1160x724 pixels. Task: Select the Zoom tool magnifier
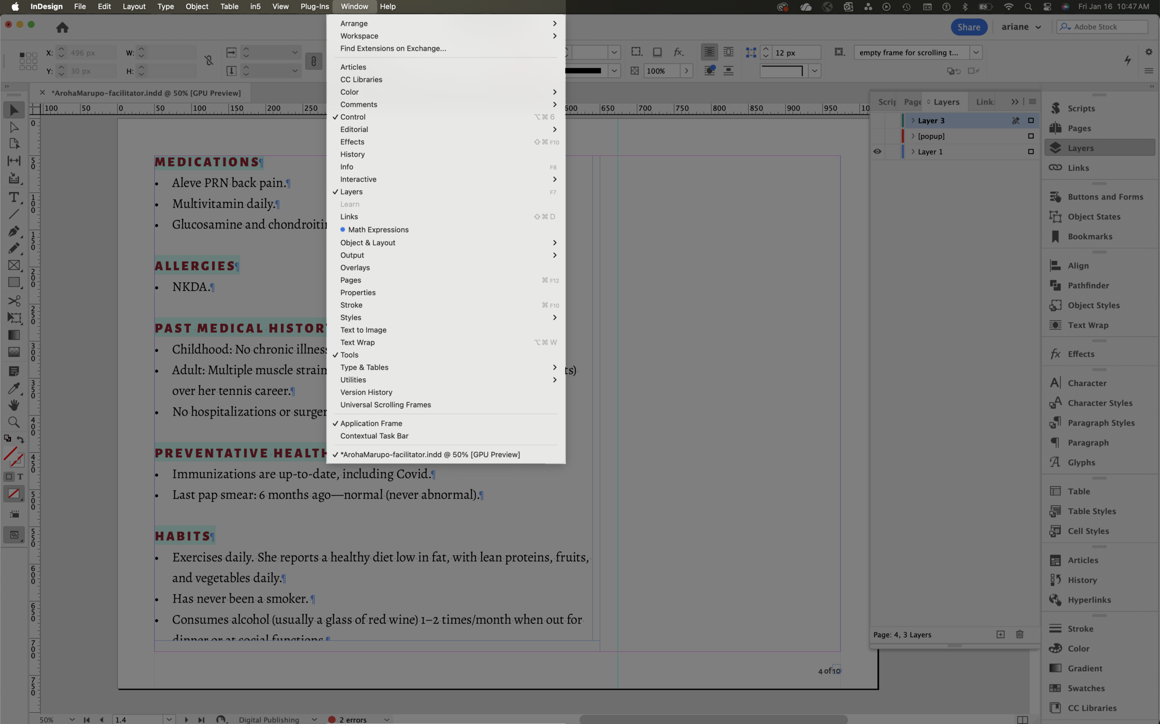tap(14, 422)
